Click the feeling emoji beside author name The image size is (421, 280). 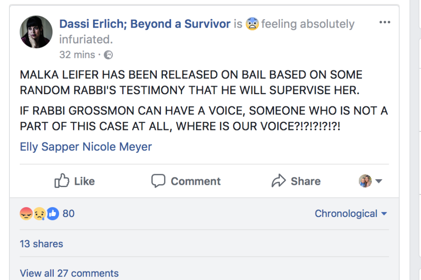pos(252,24)
